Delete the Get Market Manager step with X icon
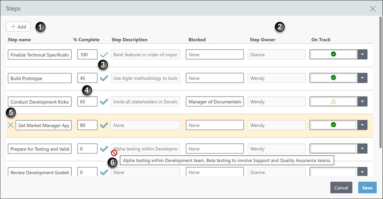This screenshot has width=383, height=199. (x=11, y=125)
